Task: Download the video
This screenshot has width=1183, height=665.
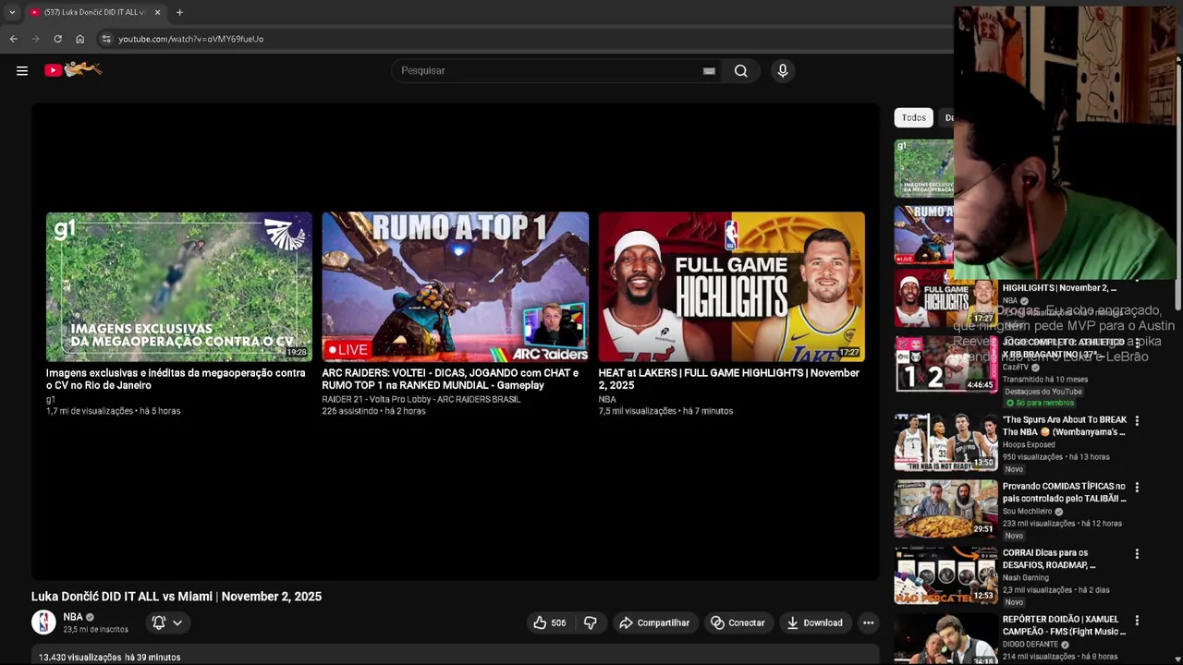Action: pyautogui.click(x=814, y=623)
